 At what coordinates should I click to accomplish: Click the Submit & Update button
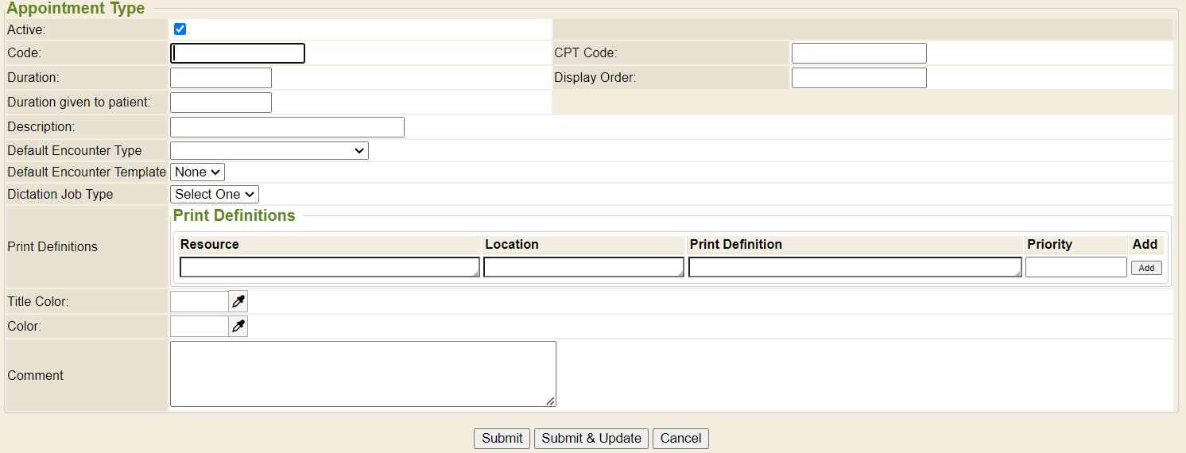tap(591, 438)
